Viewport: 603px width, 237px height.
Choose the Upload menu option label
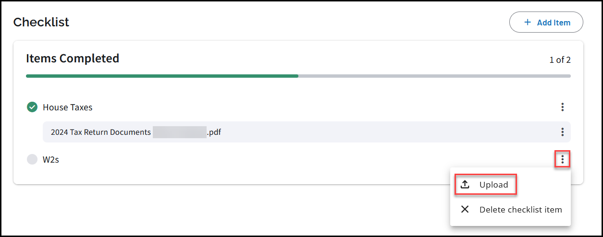(493, 185)
